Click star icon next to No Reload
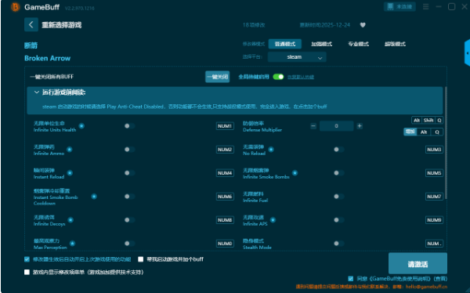The height and width of the screenshot is (293, 470). coord(271,150)
